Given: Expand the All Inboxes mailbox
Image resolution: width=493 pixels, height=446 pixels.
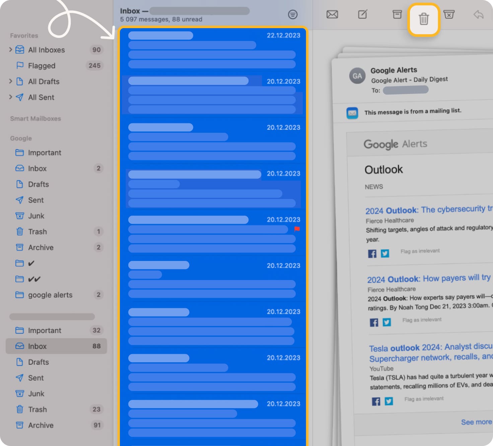Looking at the screenshot, I should coord(10,50).
